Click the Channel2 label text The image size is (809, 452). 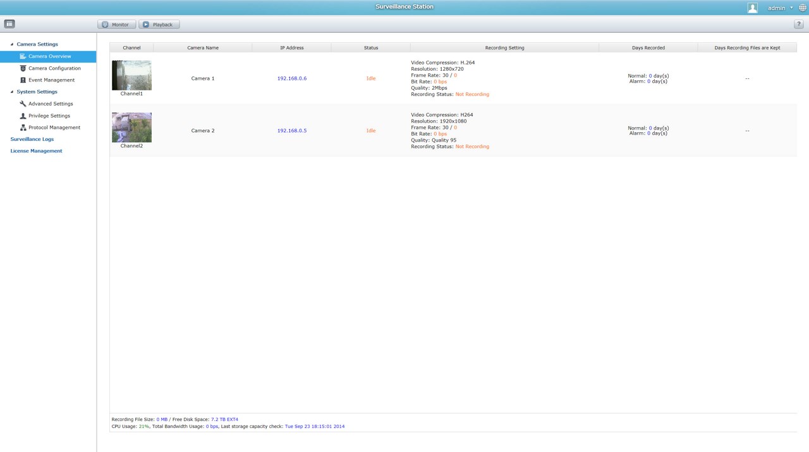pos(131,146)
